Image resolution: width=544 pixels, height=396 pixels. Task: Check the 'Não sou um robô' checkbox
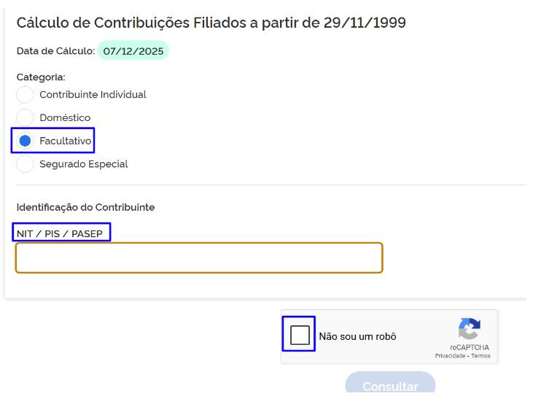[300, 335]
